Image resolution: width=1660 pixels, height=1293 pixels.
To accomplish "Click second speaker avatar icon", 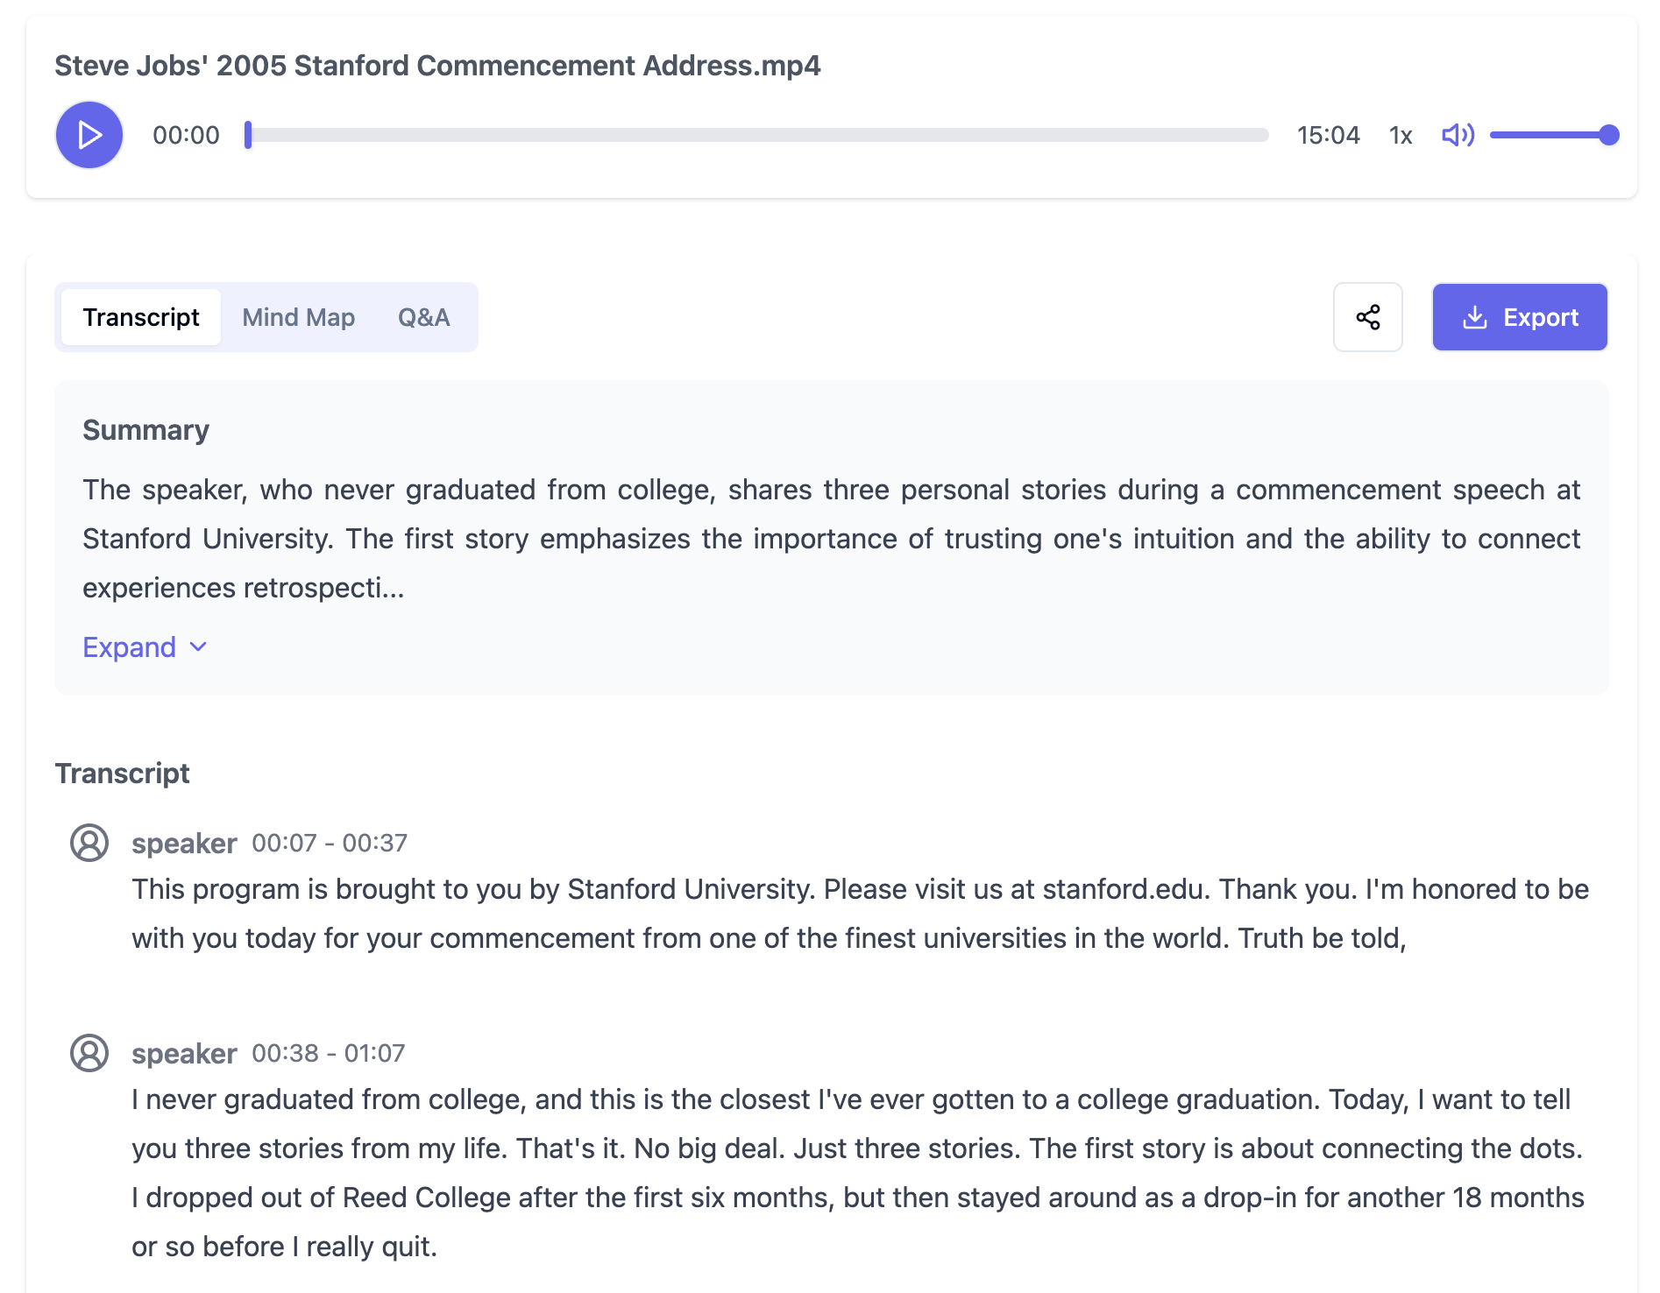I will pos(89,1053).
